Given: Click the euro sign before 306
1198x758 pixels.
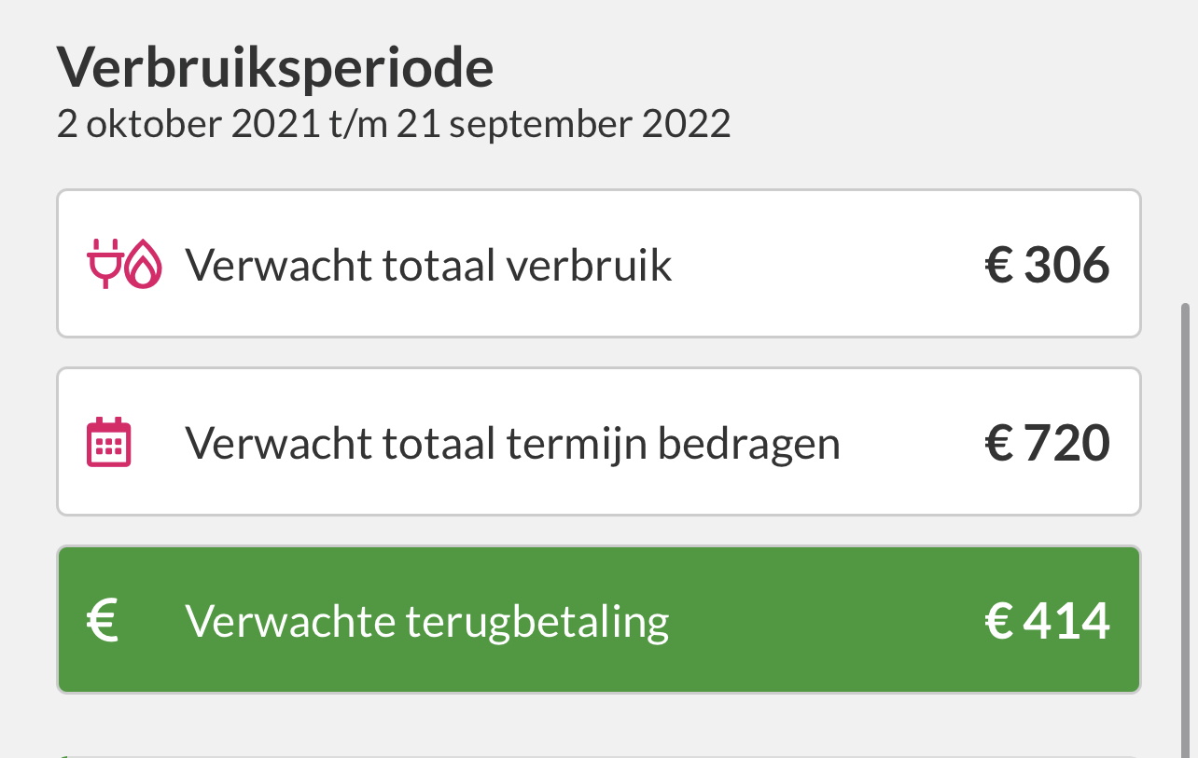Looking at the screenshot, I should click(999, 267).
